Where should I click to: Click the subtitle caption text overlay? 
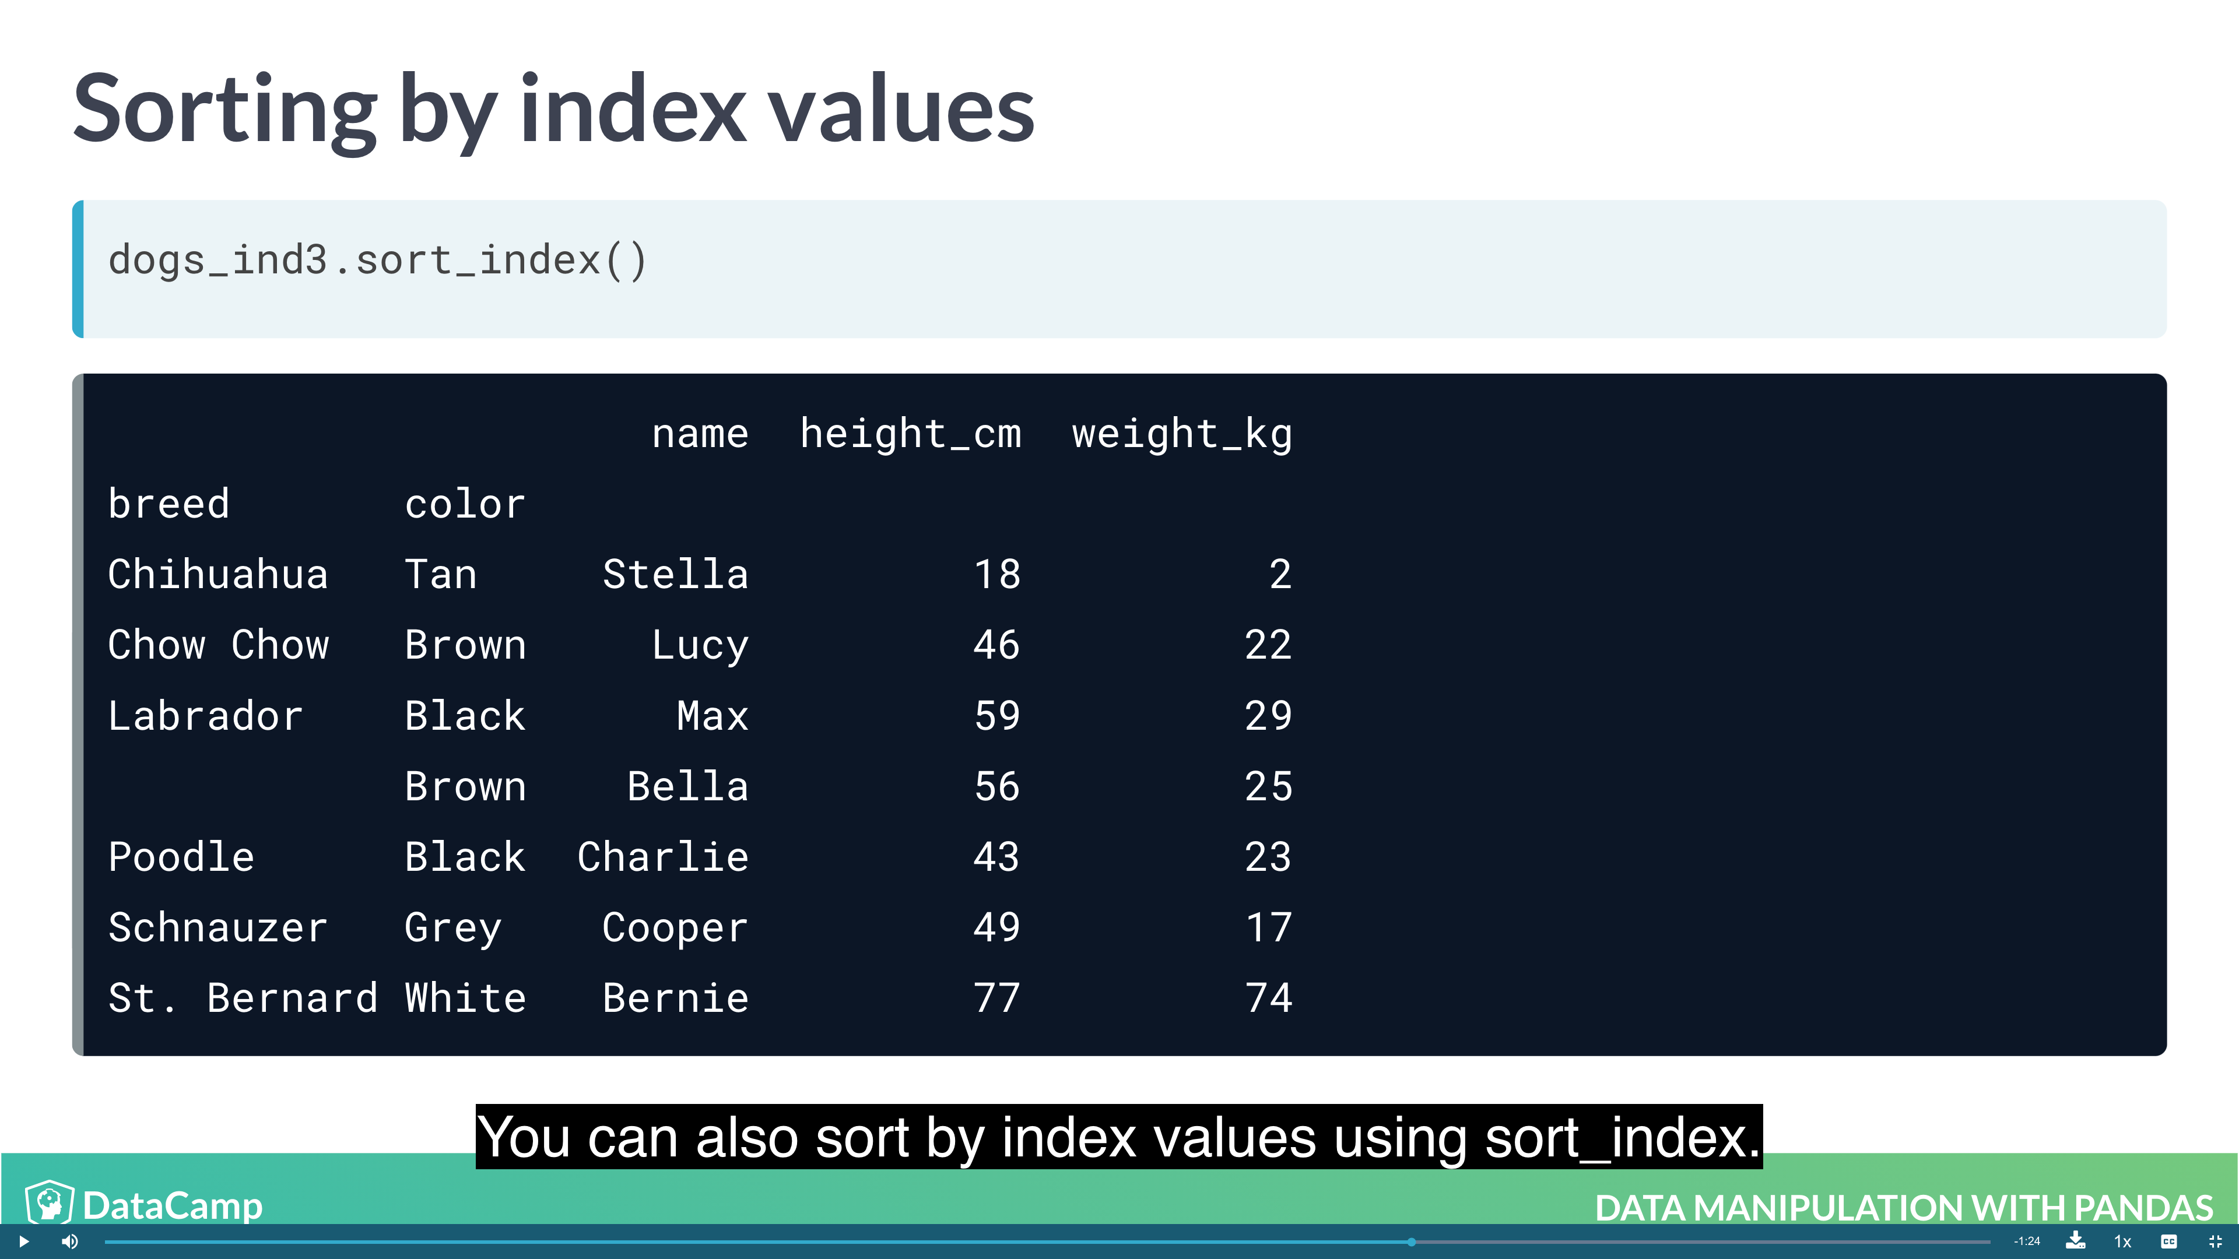point(1119,1137)
